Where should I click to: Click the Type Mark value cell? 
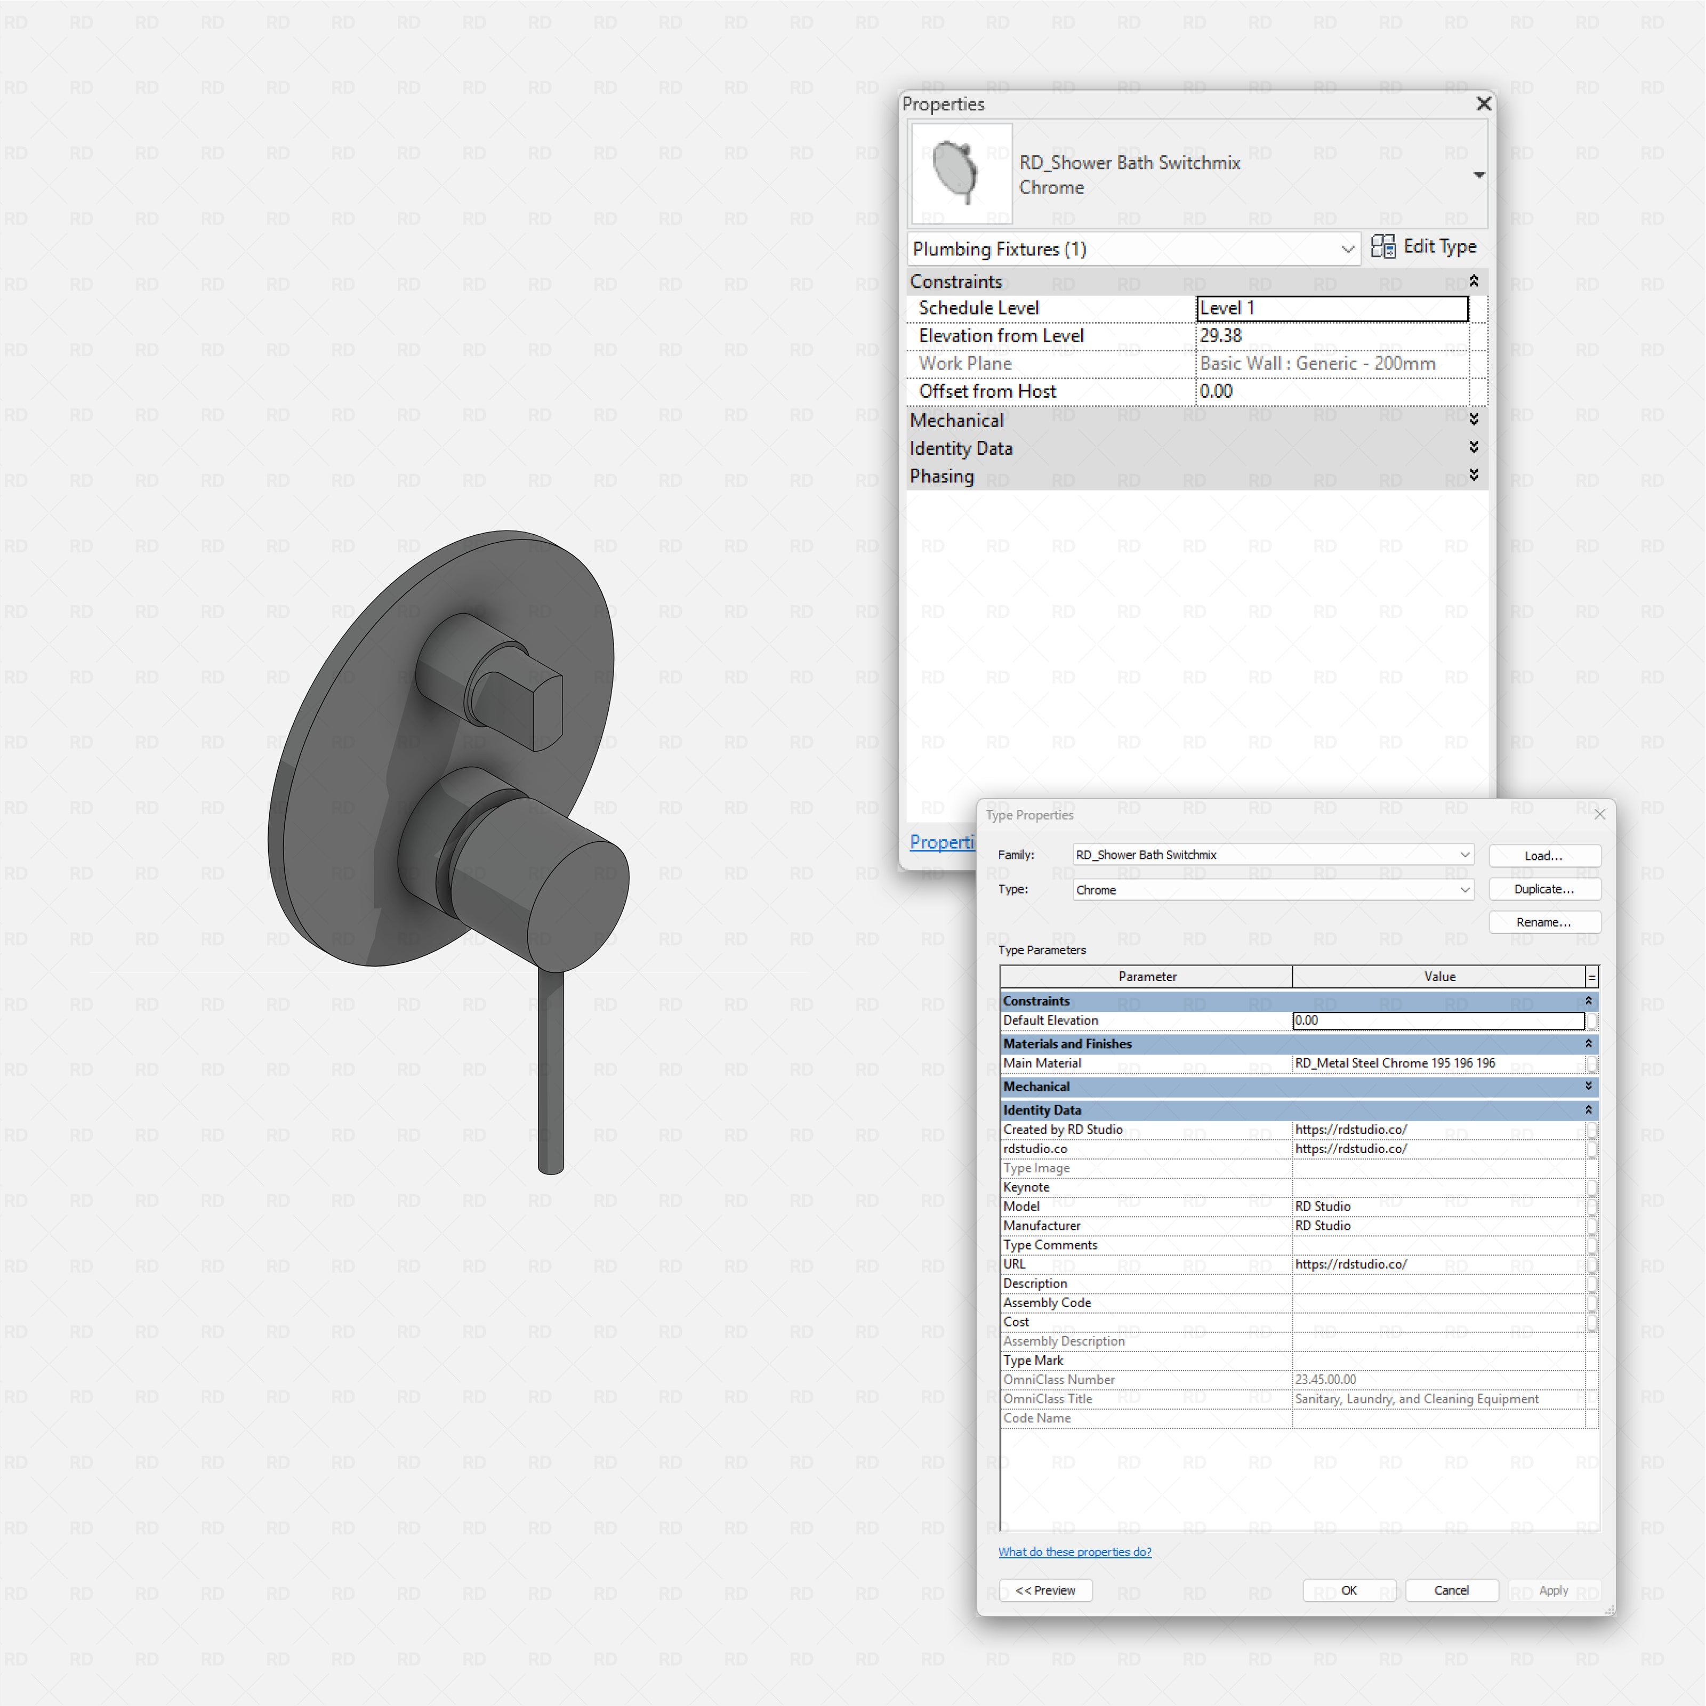coord(1438,1361)
